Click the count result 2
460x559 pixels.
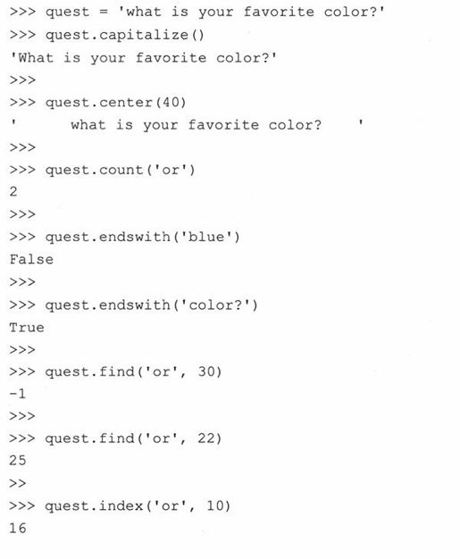[13, 192]
